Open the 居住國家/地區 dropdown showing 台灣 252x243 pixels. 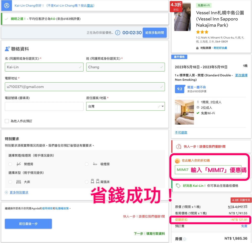(125, 106)
